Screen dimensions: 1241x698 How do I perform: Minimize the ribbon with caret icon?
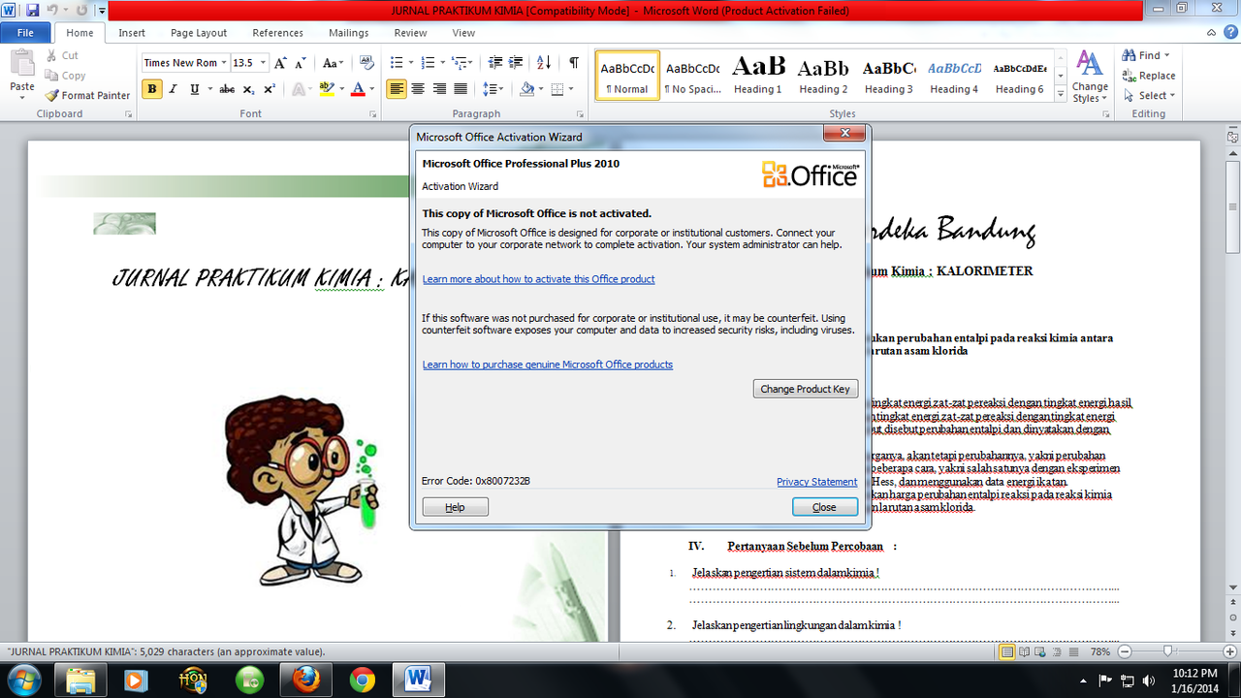1212,33
